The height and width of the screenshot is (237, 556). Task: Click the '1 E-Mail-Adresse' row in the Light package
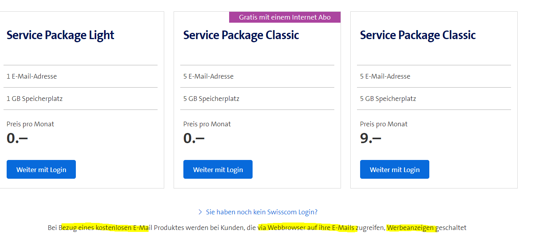[32, 77]
